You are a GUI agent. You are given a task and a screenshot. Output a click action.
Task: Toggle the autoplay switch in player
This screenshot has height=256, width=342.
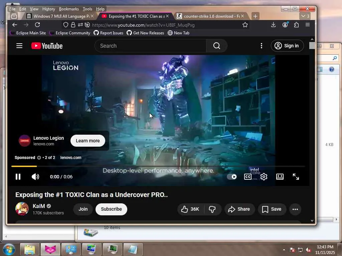tap(232, 177)
